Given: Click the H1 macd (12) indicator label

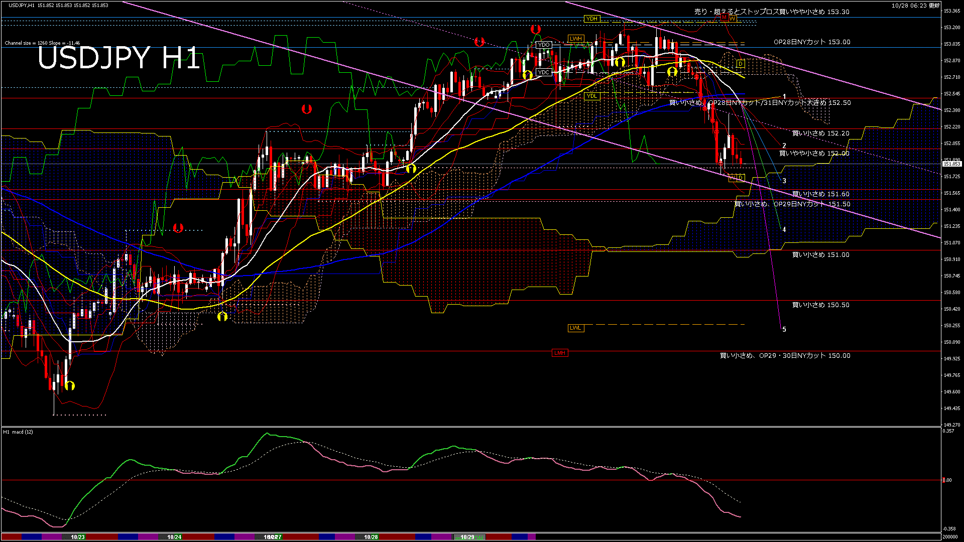Looking at the screenshot, I should pos(18,432).
